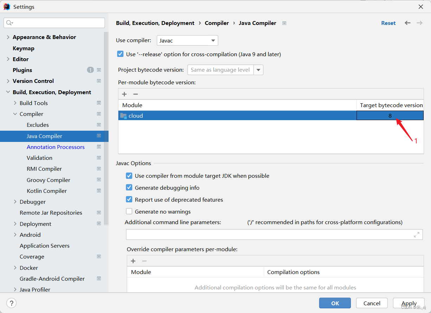Add an entry under Override compiler parameters
Screen dimensions: 431x313
[133, 261]
